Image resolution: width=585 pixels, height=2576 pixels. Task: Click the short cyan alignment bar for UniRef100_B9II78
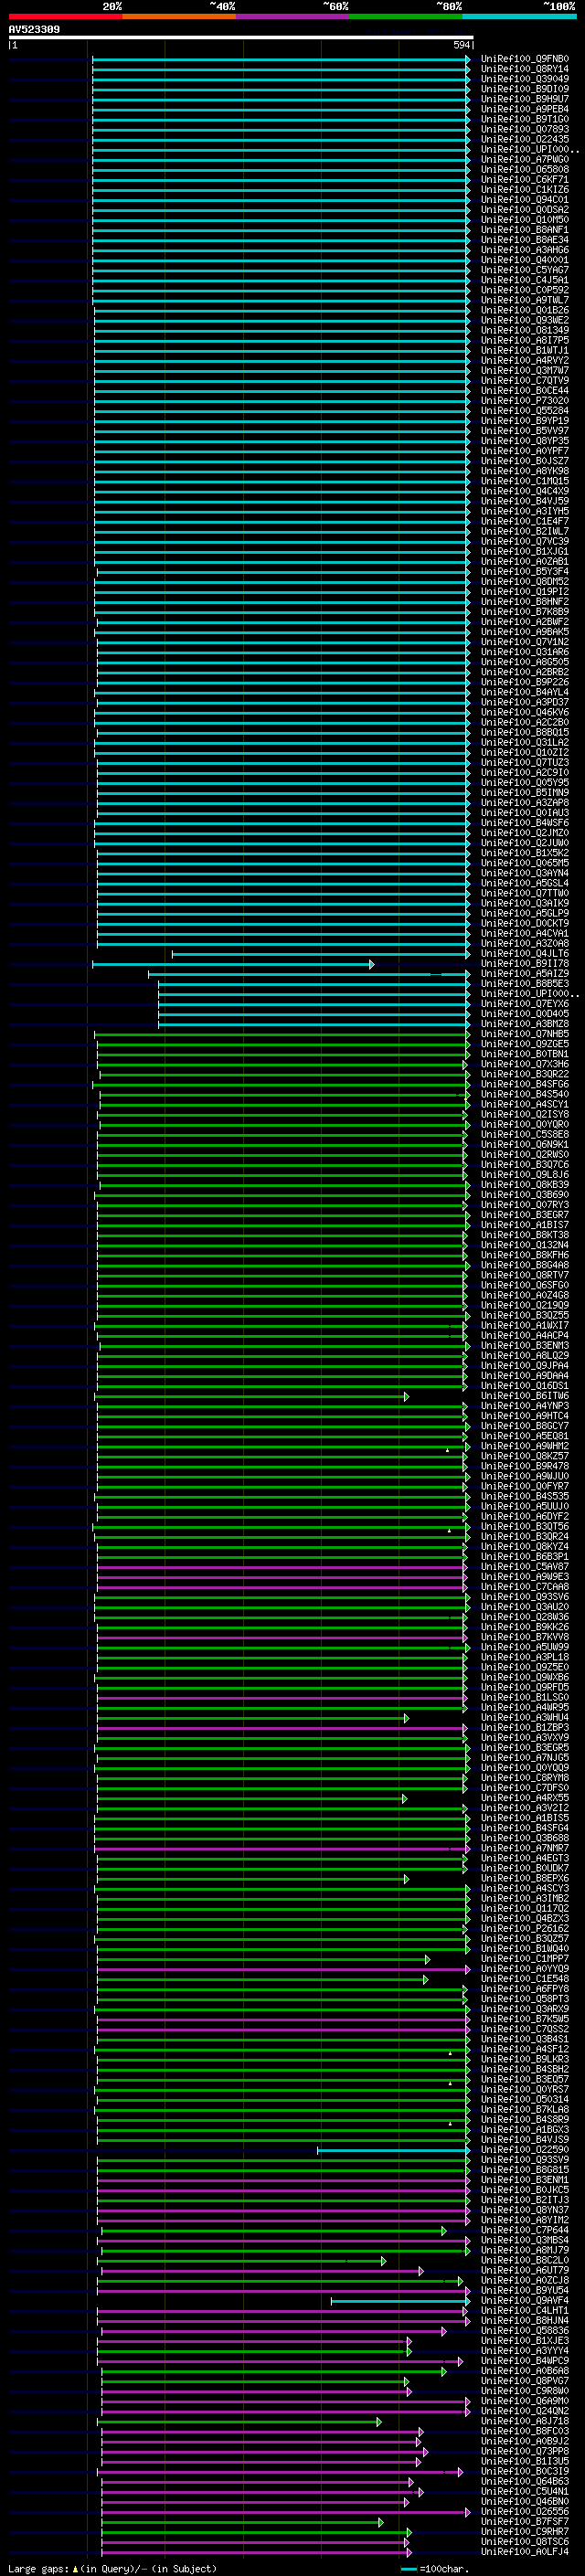(232, 965)
